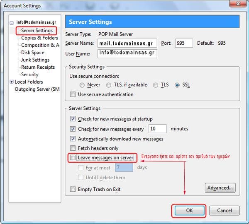The height and width of the screenshot is (224, 249).
Task: Select the SSL radio button
Action: [x=177, y=85]
